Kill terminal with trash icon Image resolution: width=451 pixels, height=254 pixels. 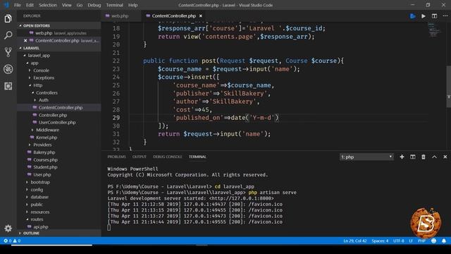point(424,157)
